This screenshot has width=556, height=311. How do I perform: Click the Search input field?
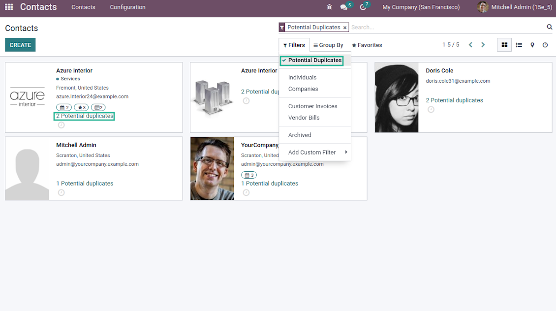[x=447, y=27]
